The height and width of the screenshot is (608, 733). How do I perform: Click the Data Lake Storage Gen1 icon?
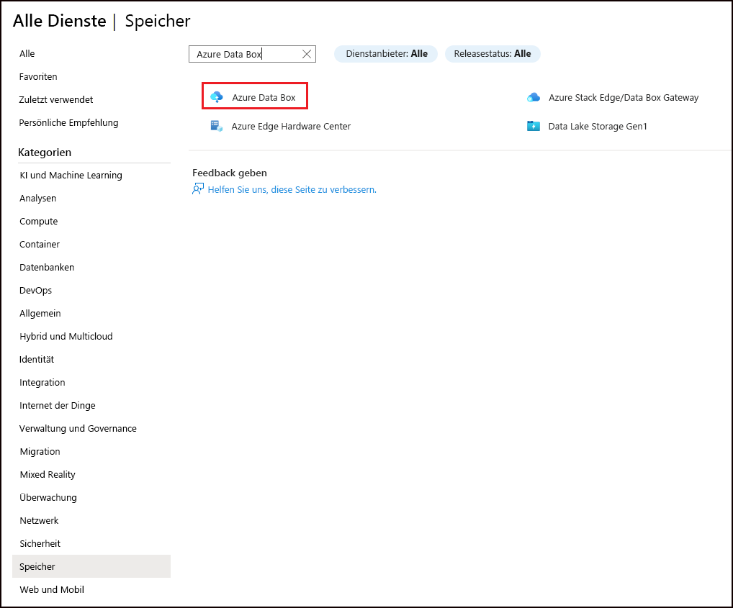click(x=534, y=126)
